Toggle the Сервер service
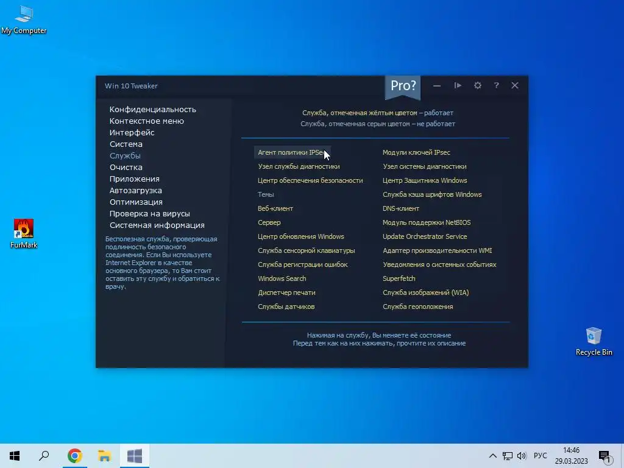Image resolution: width=624 pixels, height=468 pixels. click(x=269, y=222)
